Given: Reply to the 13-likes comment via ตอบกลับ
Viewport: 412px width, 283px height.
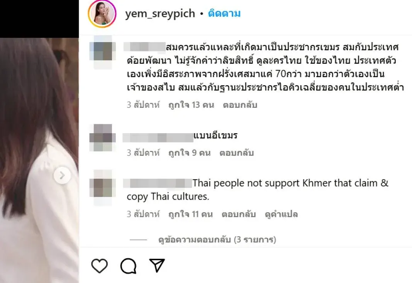Looking at the screenshot, I should point(240,105).
